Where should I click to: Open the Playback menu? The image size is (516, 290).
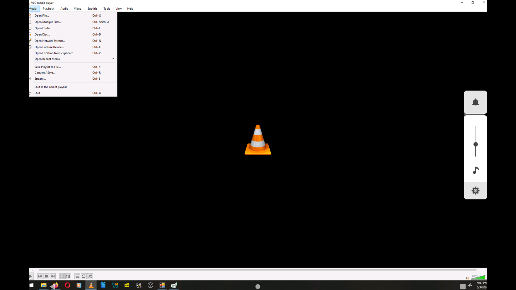click(48, 9)
